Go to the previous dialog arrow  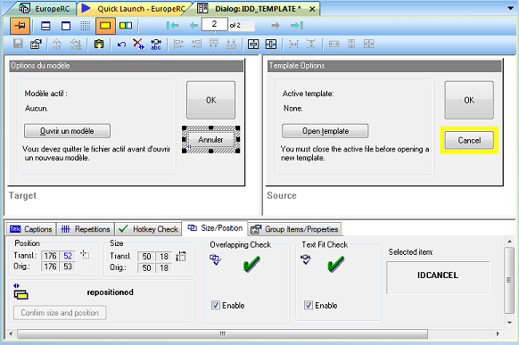(x=194, y=26)
